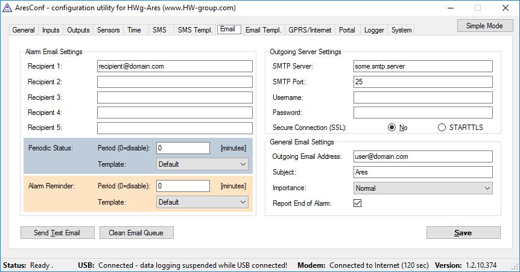
Task: Focus the Recipient 2 field
Action: coord(175,82)
